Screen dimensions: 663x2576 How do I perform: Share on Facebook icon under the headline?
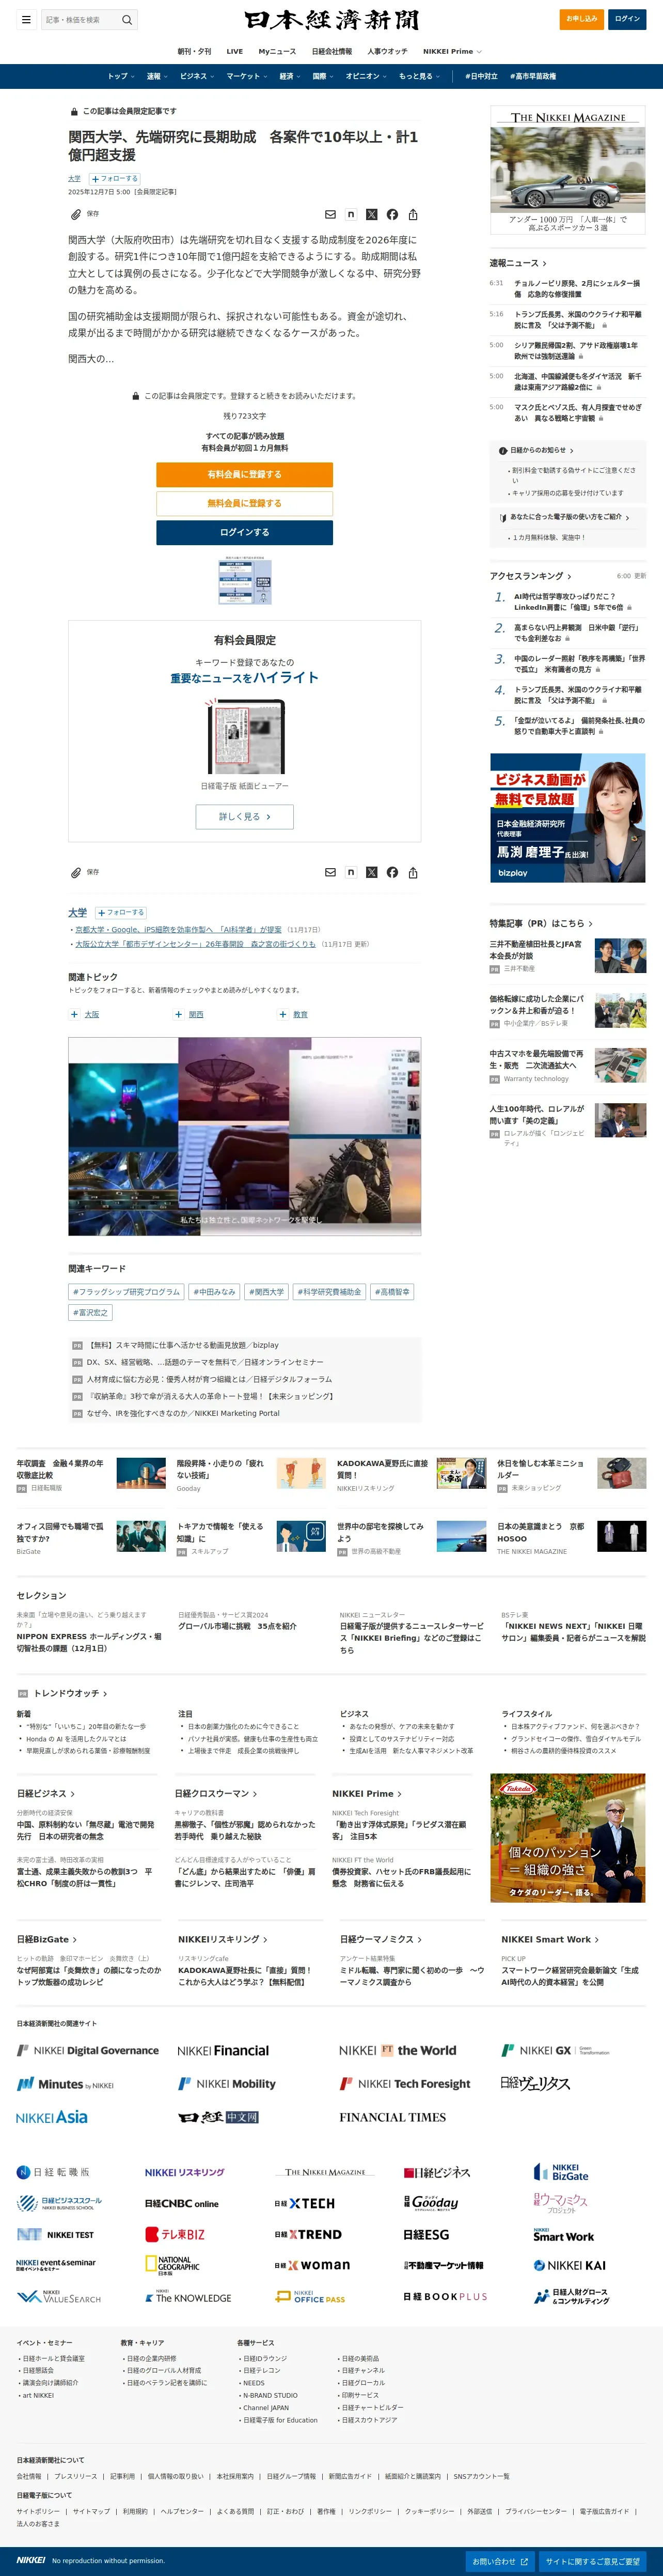(392, 214)
